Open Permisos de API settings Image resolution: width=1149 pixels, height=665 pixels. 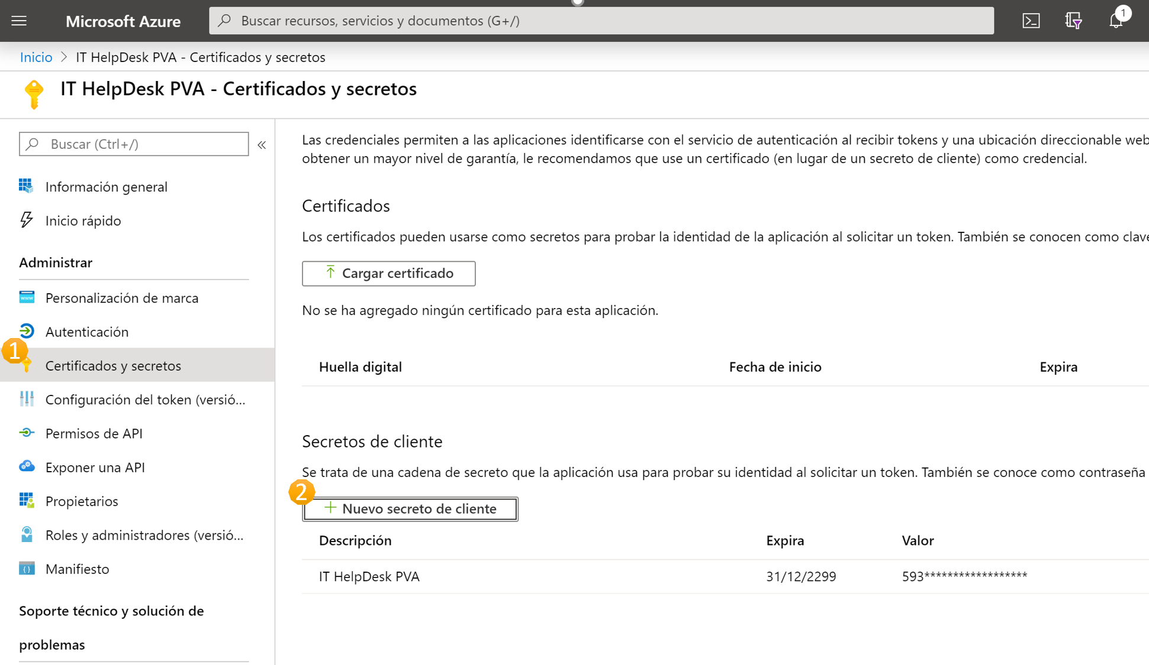pyautogui.click(x=94, y=433)
